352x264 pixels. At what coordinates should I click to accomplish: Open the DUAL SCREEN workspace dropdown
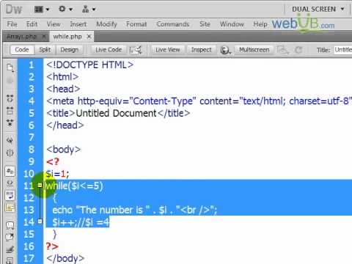coord(318,10)
